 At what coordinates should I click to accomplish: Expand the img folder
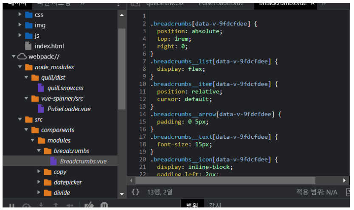click(20, 25)
